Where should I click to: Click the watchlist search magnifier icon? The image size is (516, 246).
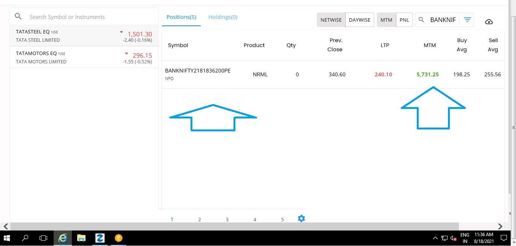point(18,16)
